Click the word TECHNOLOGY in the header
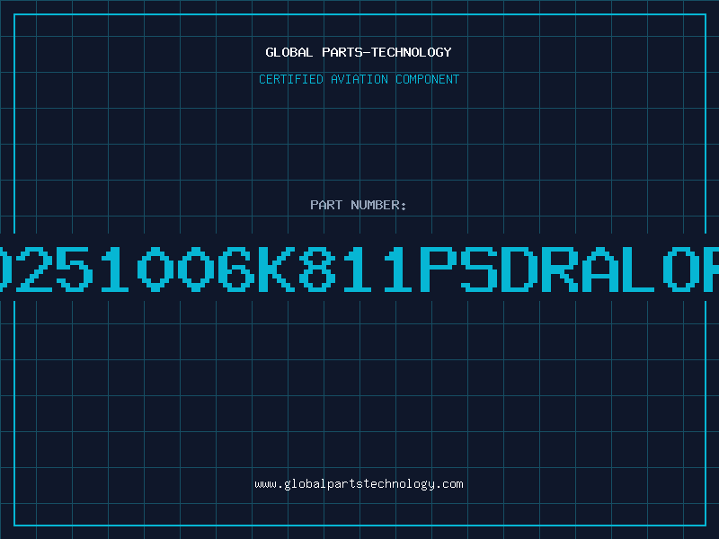719x539 pixels. pos(412,52)
